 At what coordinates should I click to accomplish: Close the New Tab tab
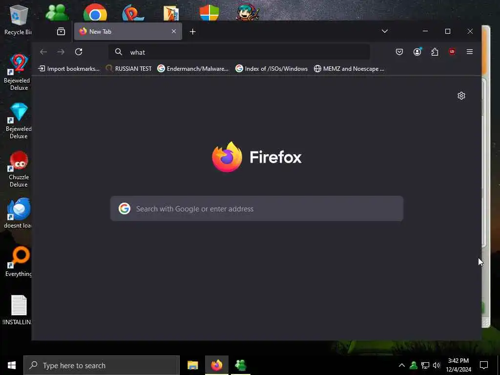174,31
